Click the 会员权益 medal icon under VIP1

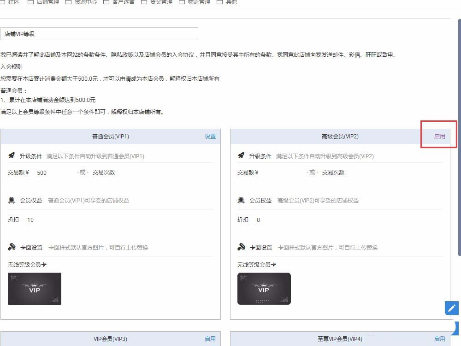pos(12,200)
